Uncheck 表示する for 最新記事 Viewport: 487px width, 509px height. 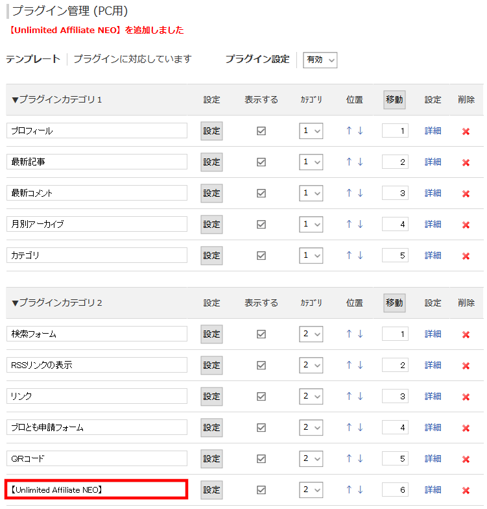click(x=261, y=162)
